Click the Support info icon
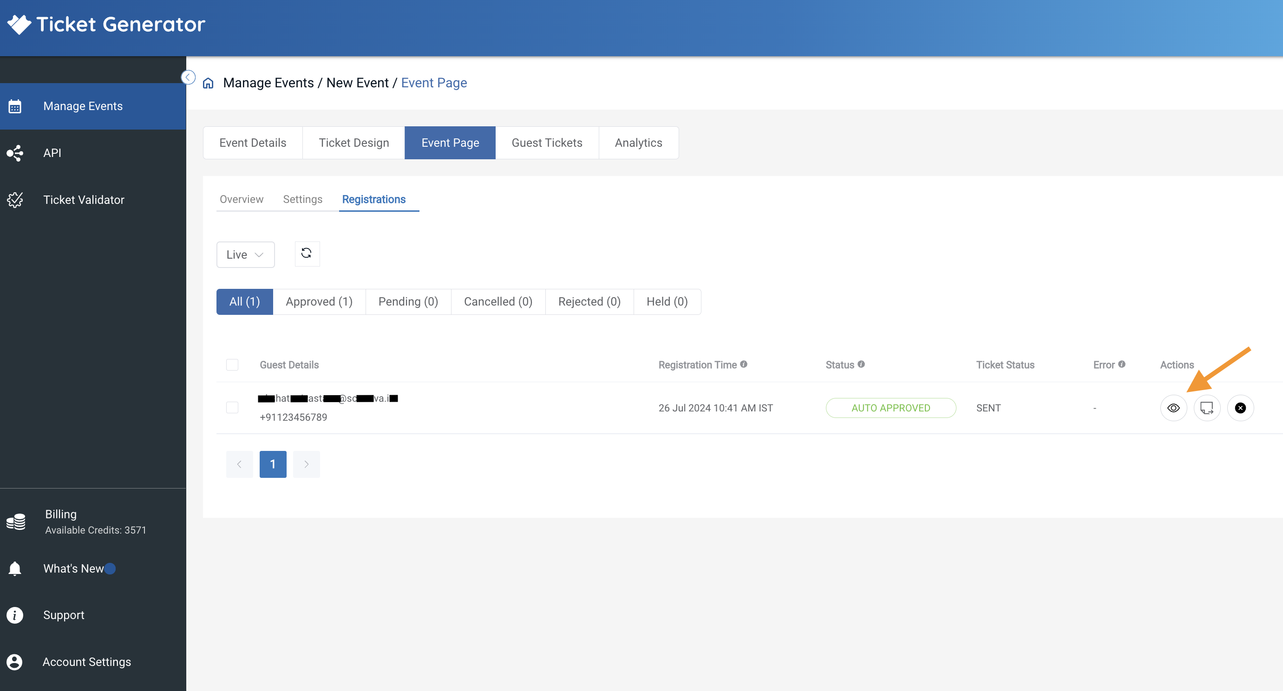 pos(15,615)
